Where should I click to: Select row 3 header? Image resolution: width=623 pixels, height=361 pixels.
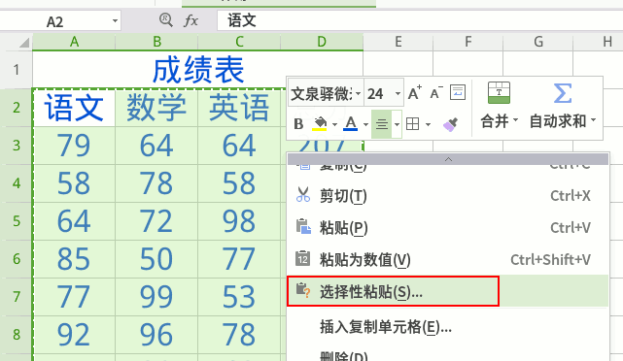pyautogui.click(x=16, y=146)
